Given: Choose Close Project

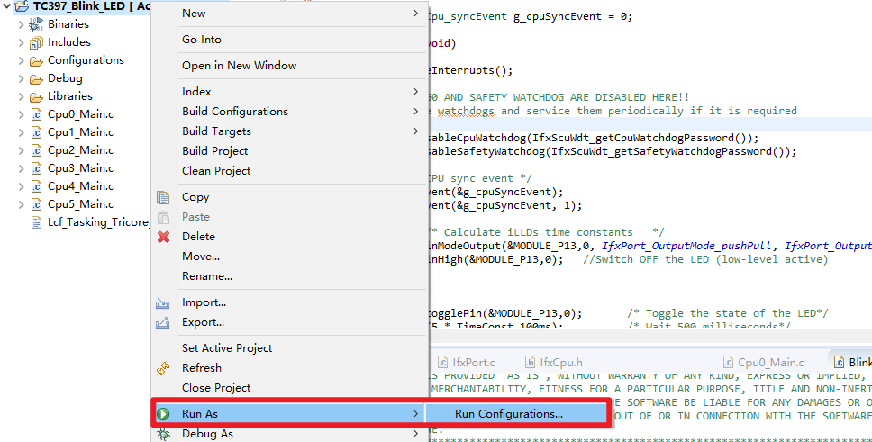Looking at the screenshot, I should (289, 388).
